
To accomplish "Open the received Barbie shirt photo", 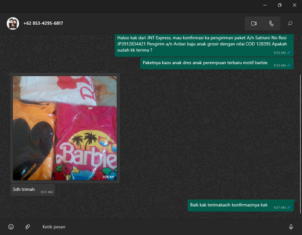I will (65, 128).
